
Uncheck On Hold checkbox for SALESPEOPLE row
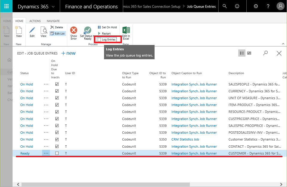(57, 84)
